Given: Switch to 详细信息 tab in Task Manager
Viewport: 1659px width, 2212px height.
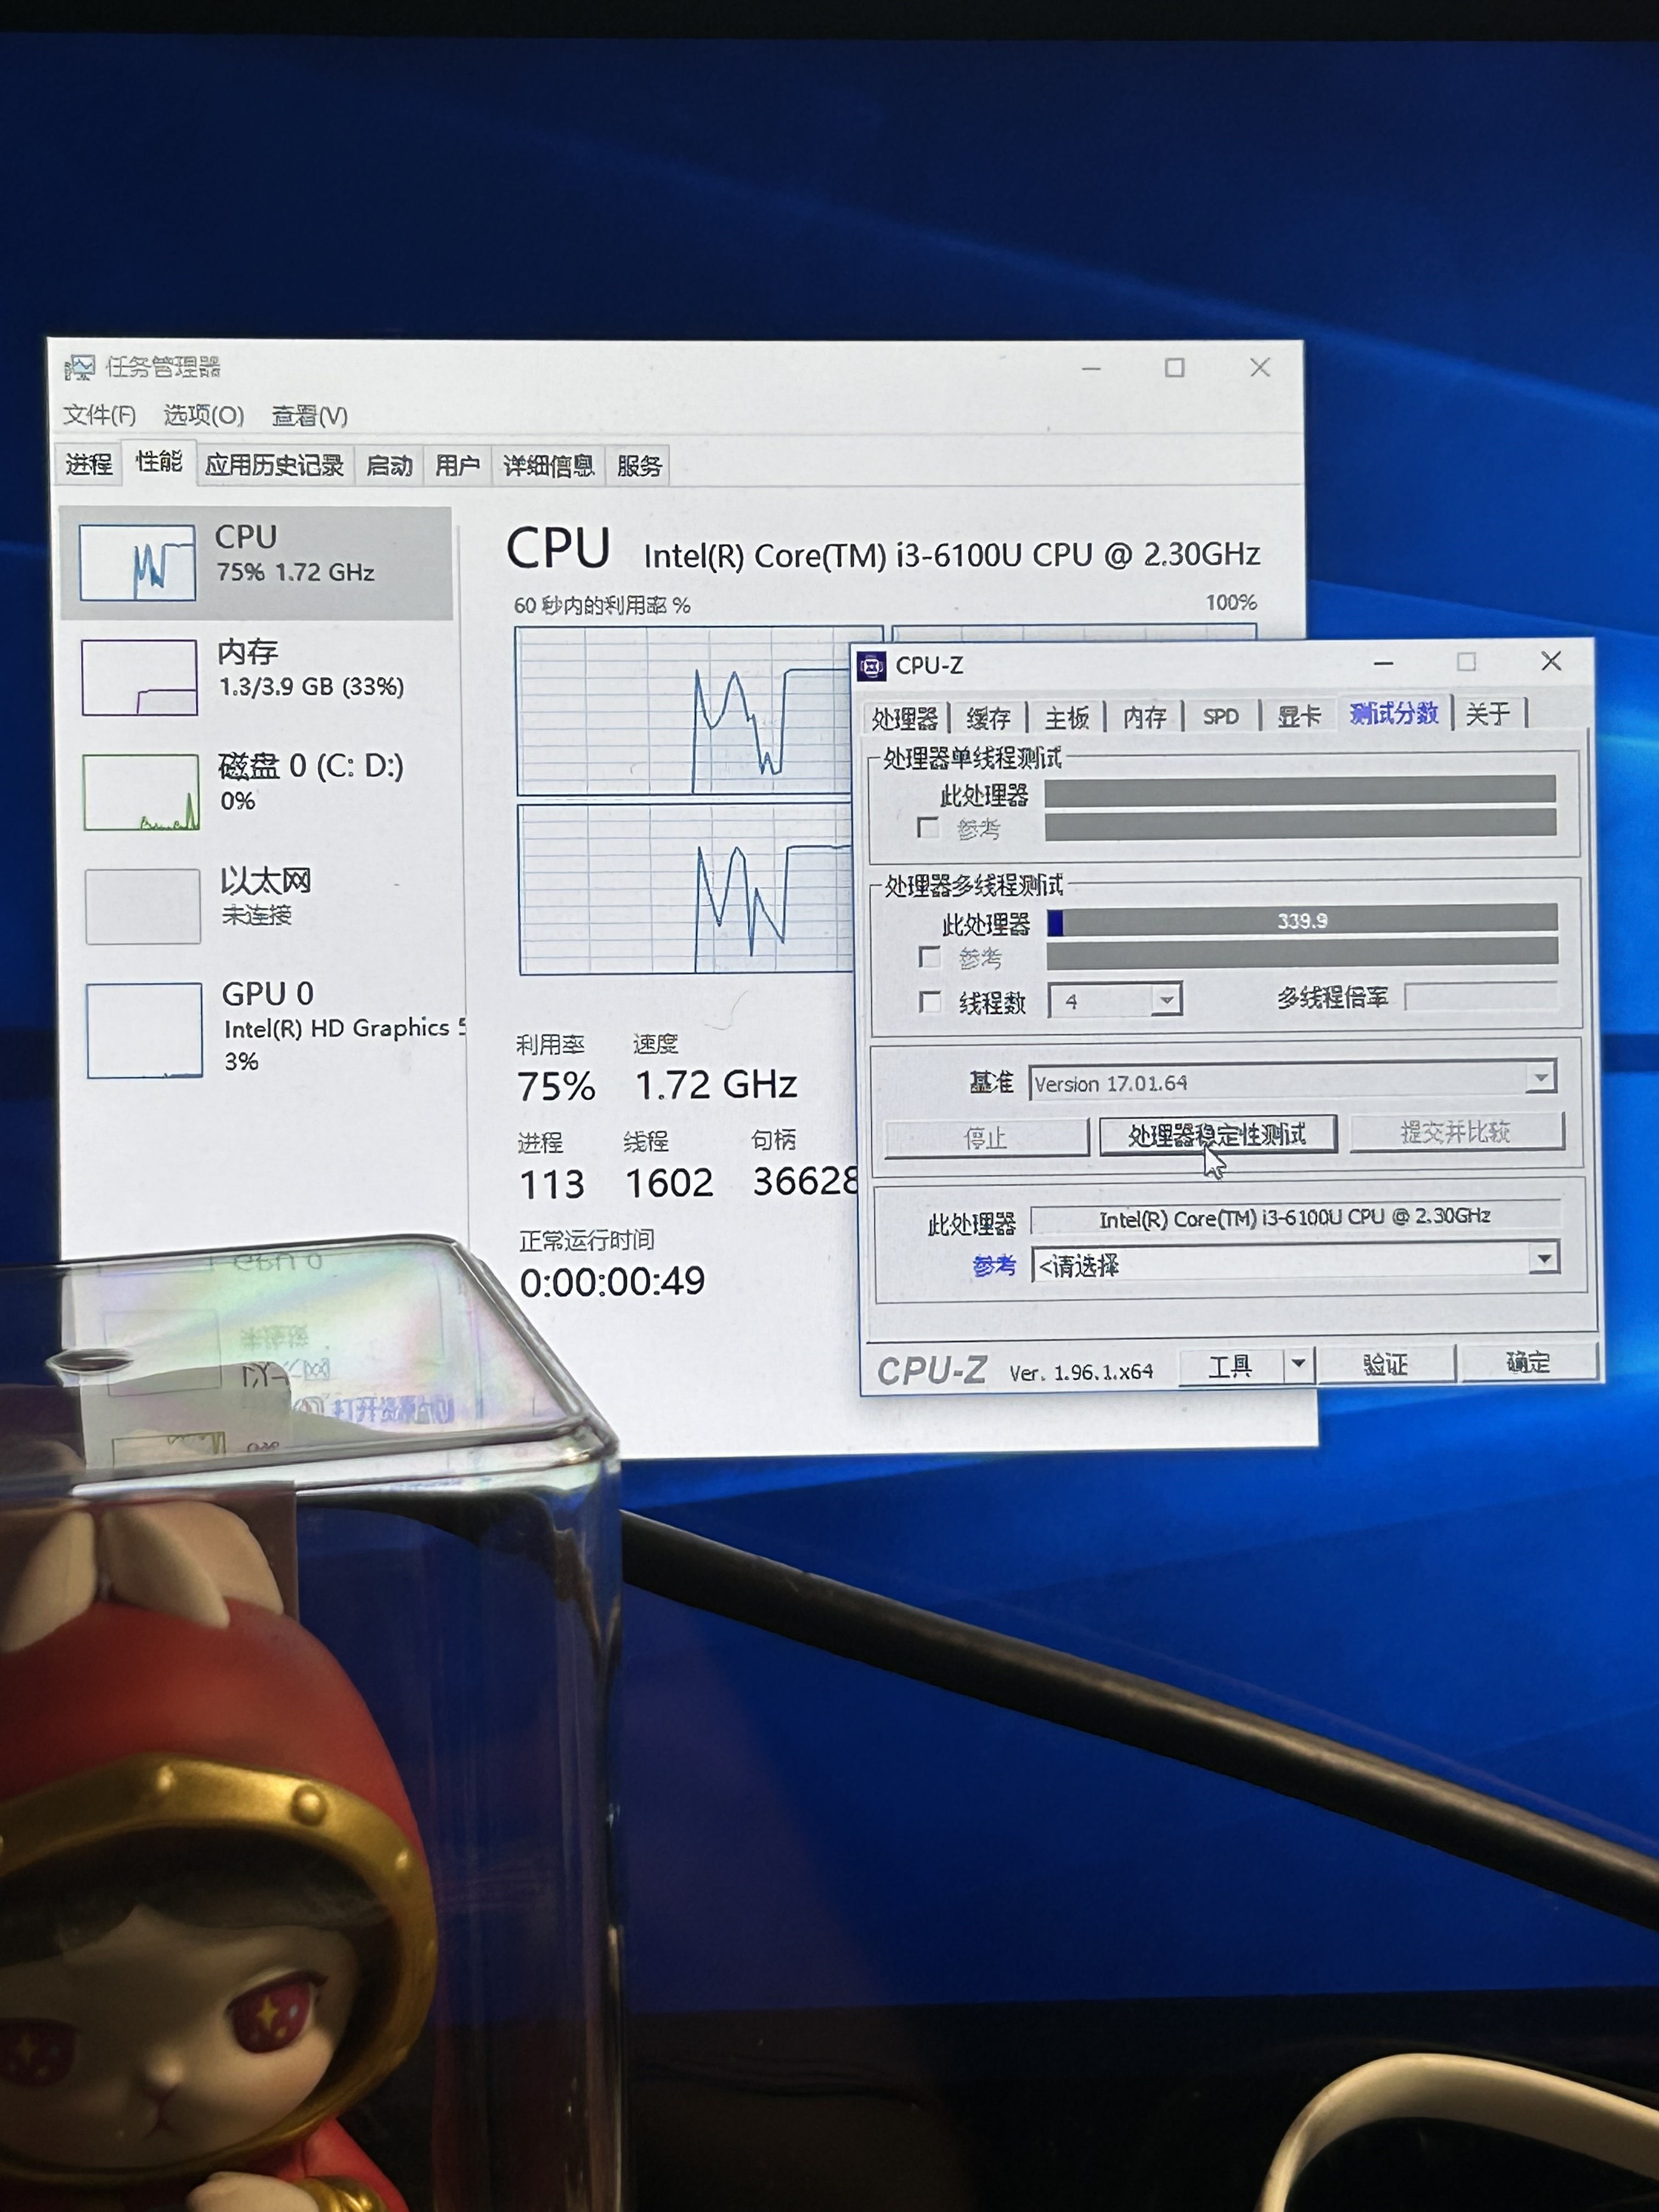Looking at the screenshot, I should [x=548, y=466].
